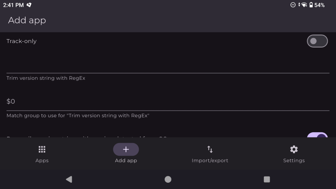
Task: Edit the match group field containing $0
Action: (x=168, y=101)
